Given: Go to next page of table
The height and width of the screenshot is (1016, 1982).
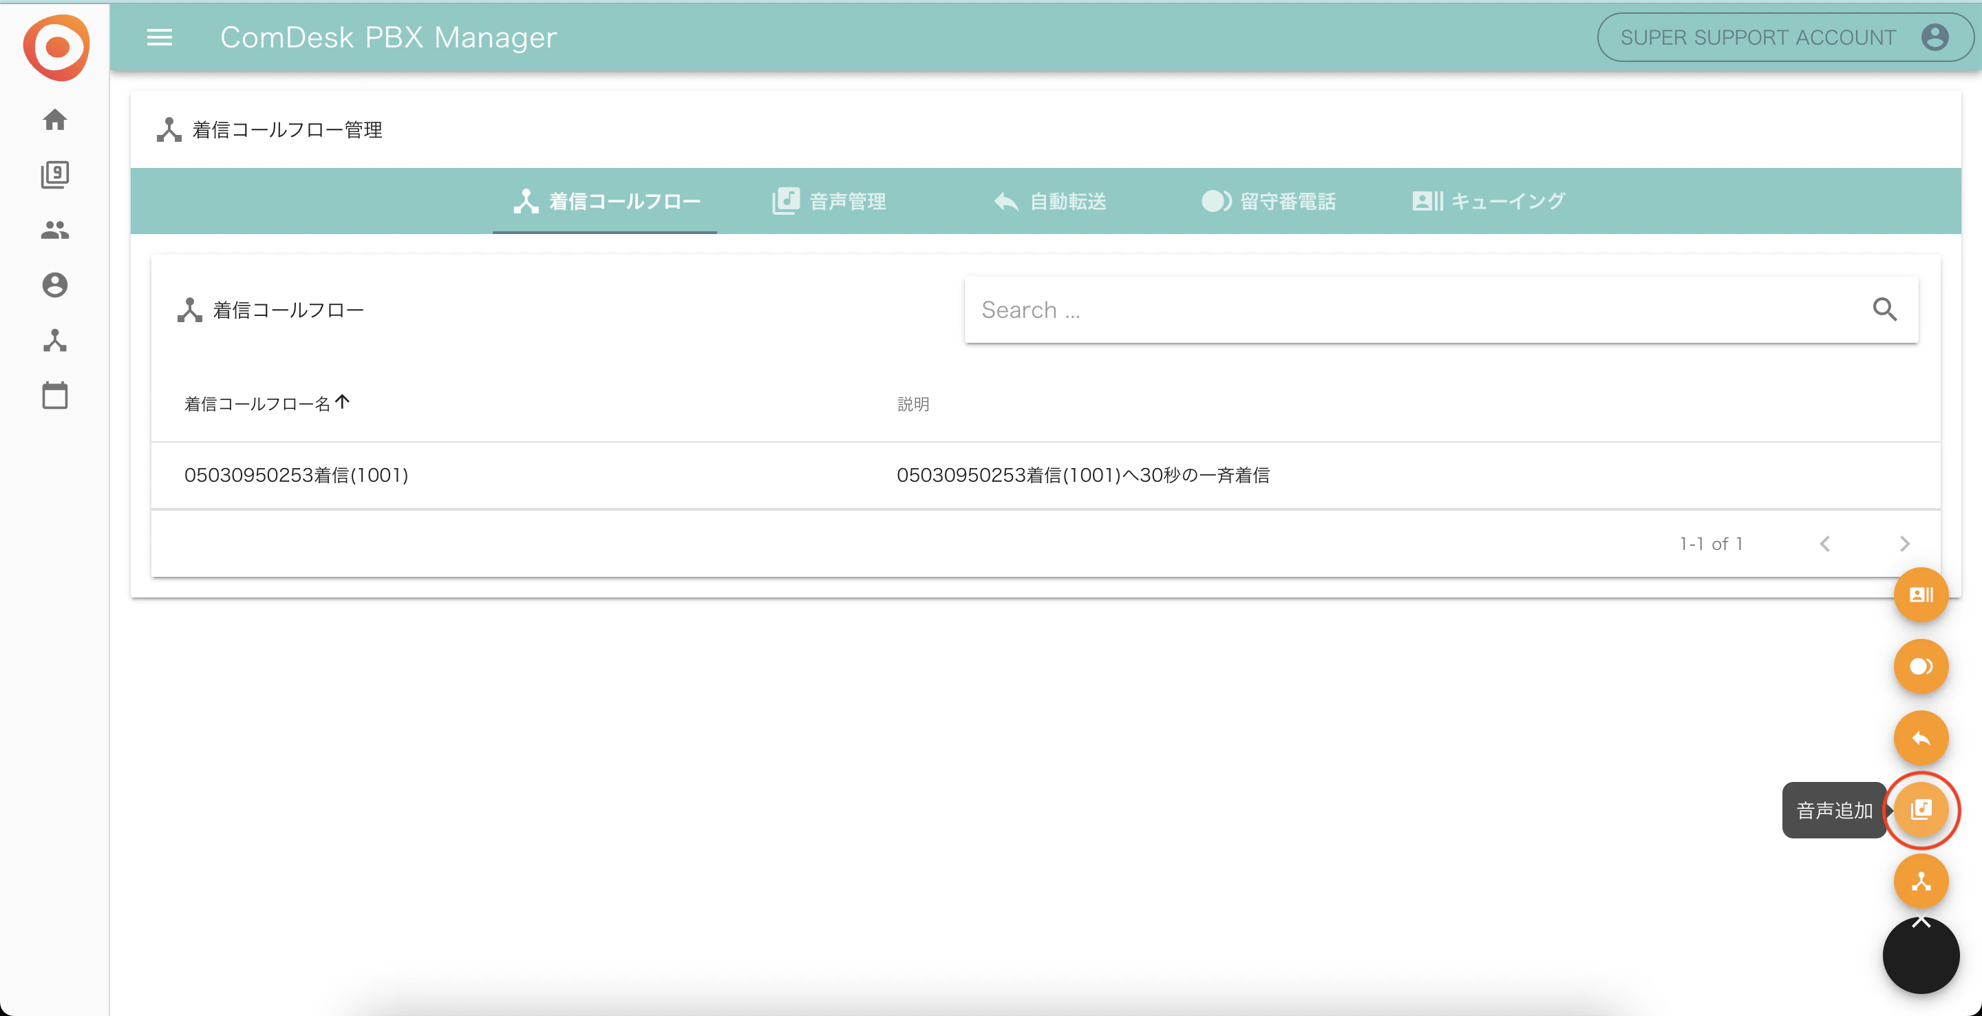Looking at the screenshot, I should (1904, 544).
